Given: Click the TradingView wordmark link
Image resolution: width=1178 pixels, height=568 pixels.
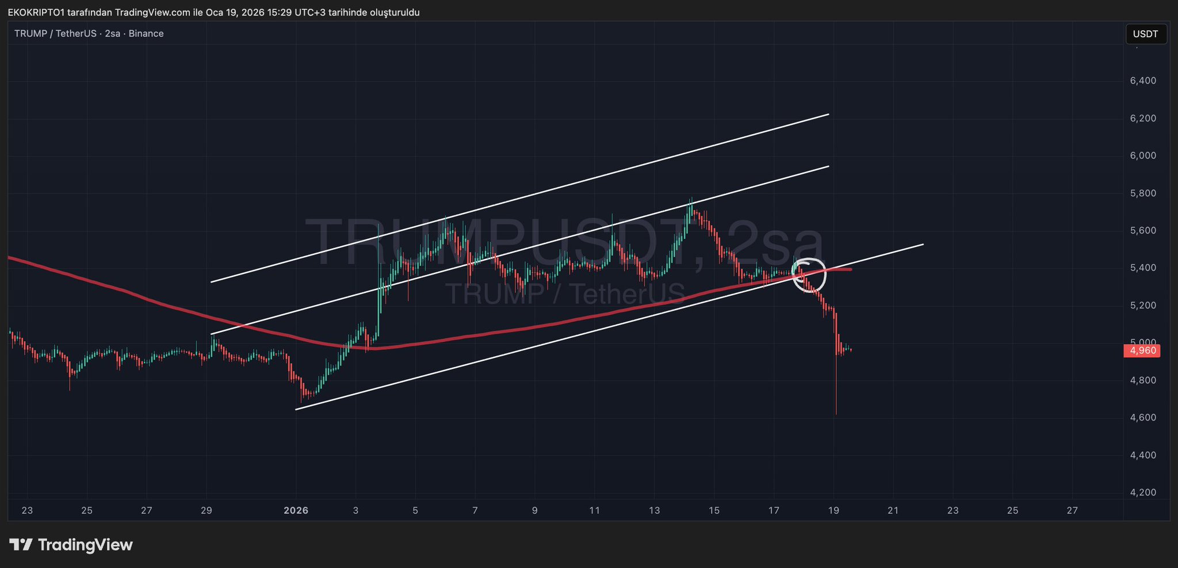Looking at the screenshot, I should [85, 544].
